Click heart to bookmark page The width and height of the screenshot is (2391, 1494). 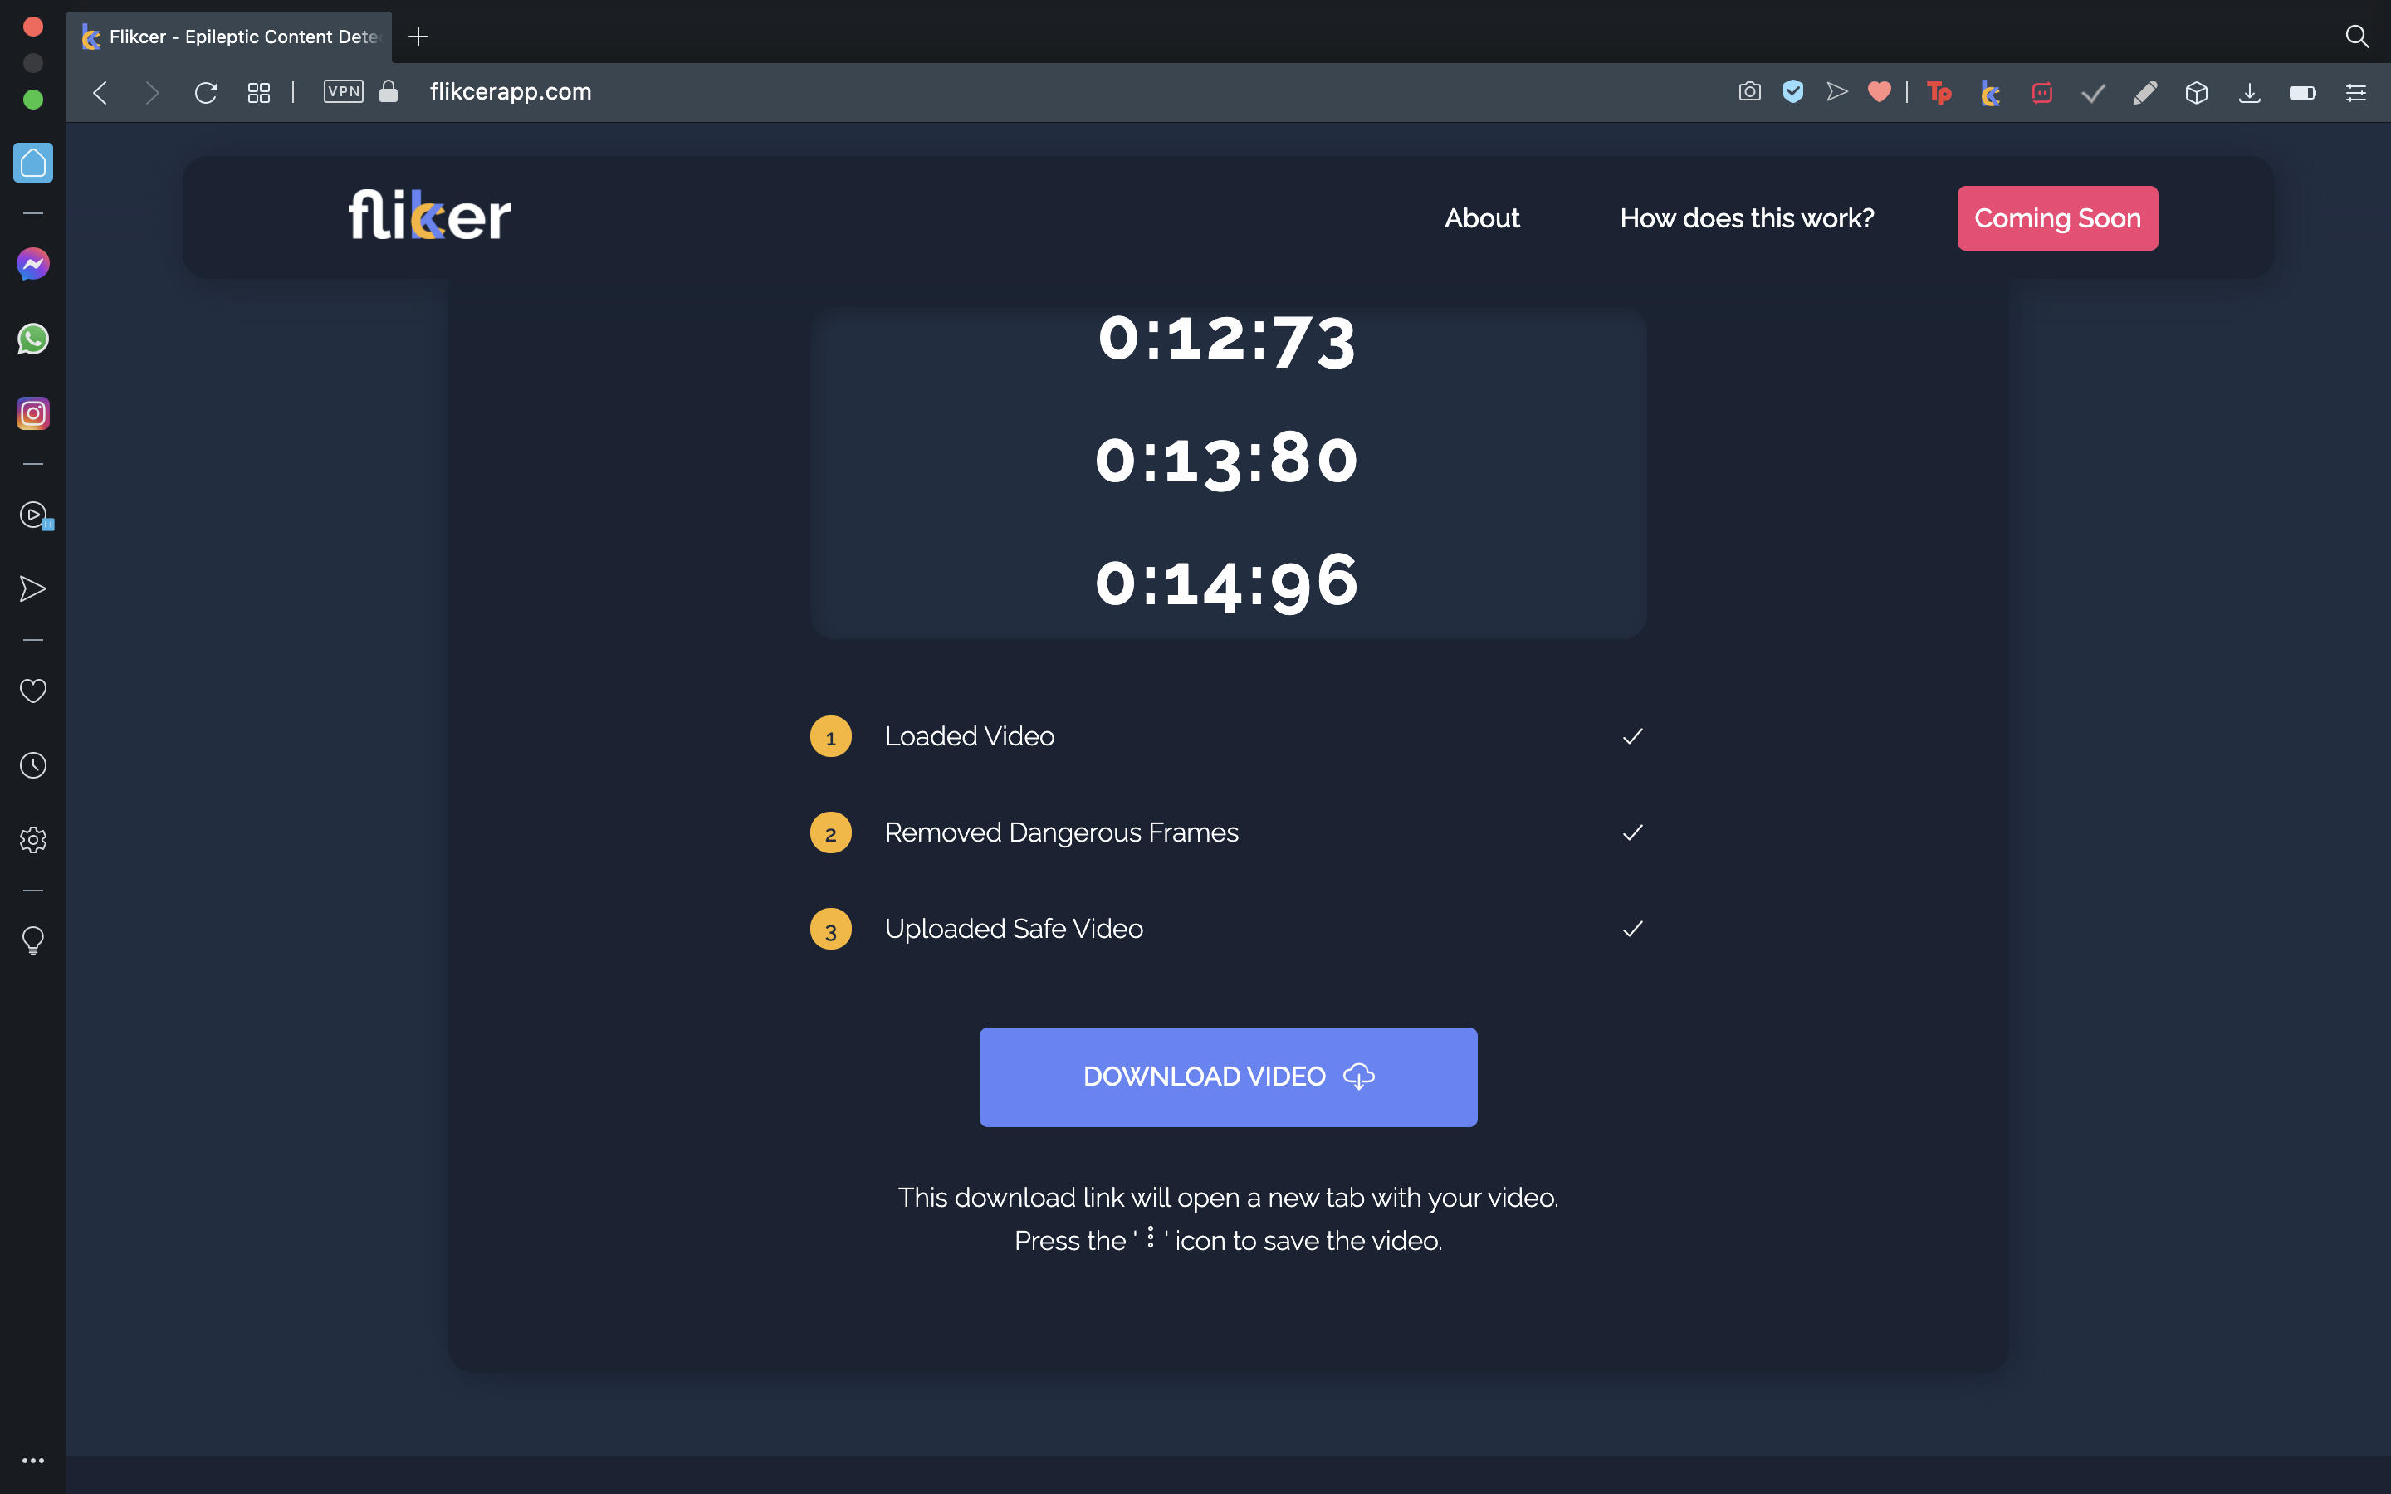[1880, 92]
